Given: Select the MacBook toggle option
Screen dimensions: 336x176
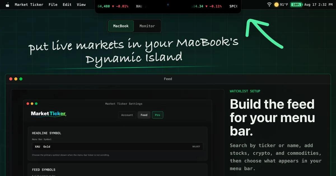Looking at the screenshot, I should point(121,26).
